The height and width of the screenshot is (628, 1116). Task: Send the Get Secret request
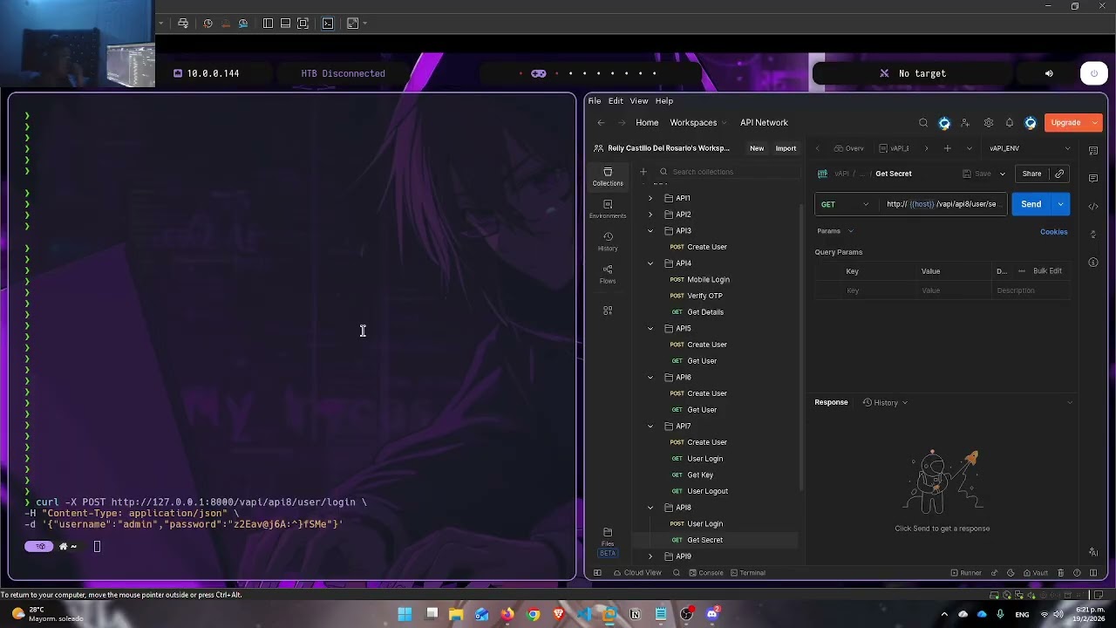pyautogui.click(x=1031, y=204)
